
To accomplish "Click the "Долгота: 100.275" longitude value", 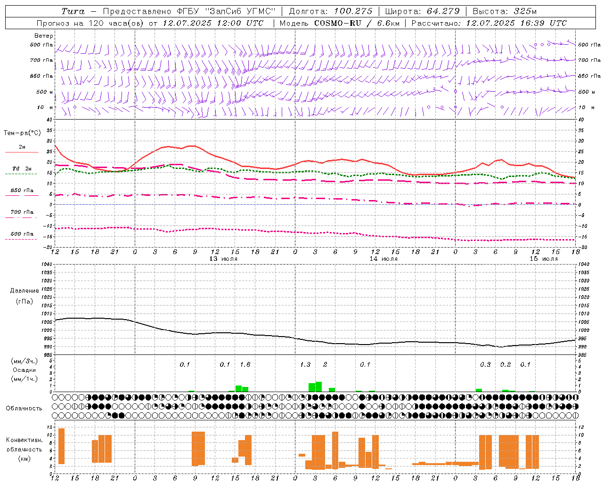I will click(331, 11).
